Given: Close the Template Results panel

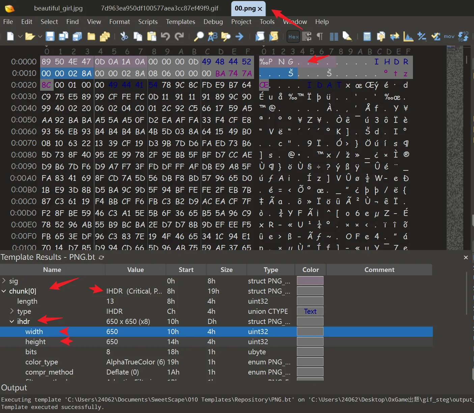Looking at the screenshot, I should pyautogui.click(x=466, y=257).
